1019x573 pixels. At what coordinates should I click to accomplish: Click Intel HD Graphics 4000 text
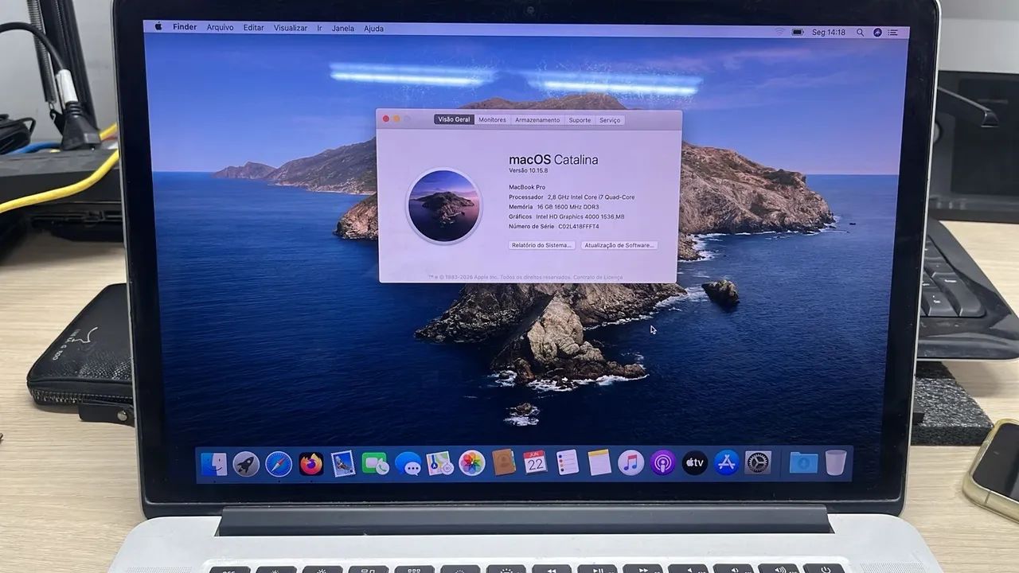(580, 216)
